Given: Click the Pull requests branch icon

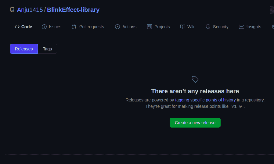Looking at the screenshot, I should click(x=74, y=27).
